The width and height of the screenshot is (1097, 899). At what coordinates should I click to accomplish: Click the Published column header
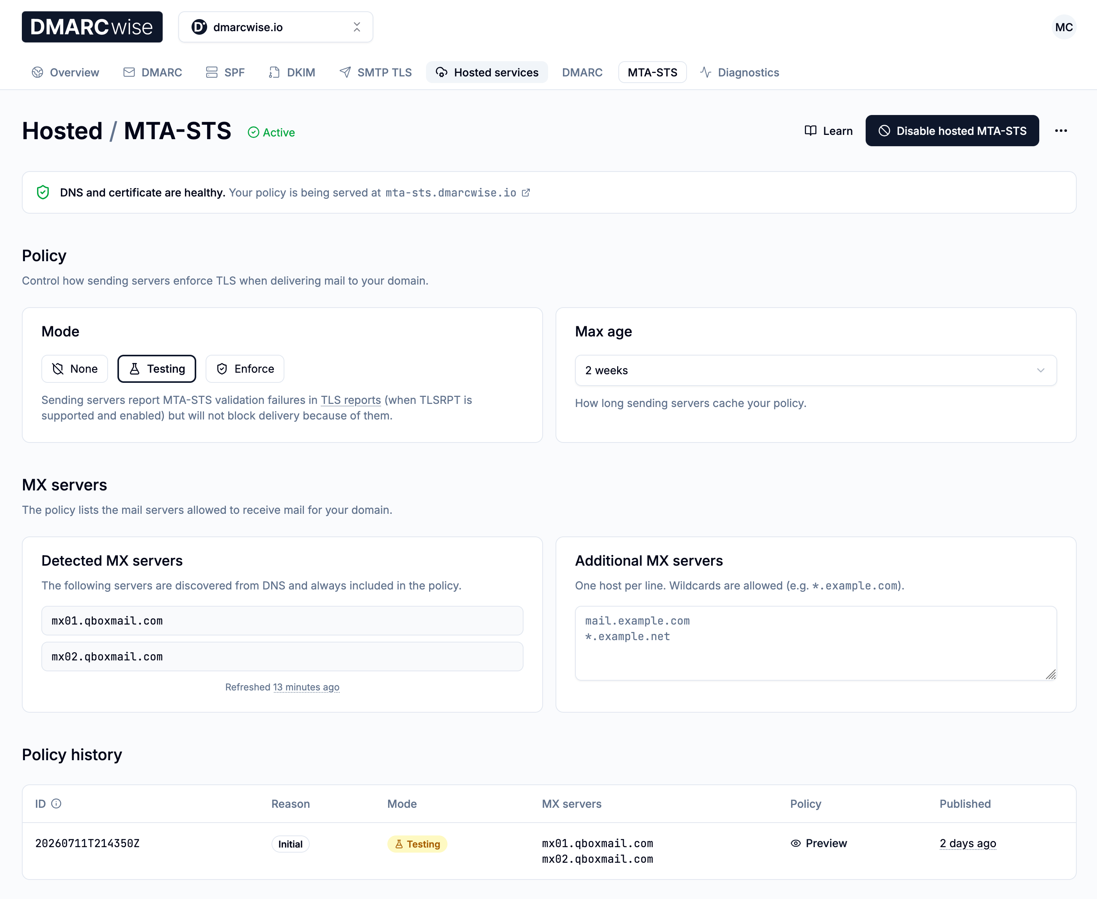pos(965,804)
